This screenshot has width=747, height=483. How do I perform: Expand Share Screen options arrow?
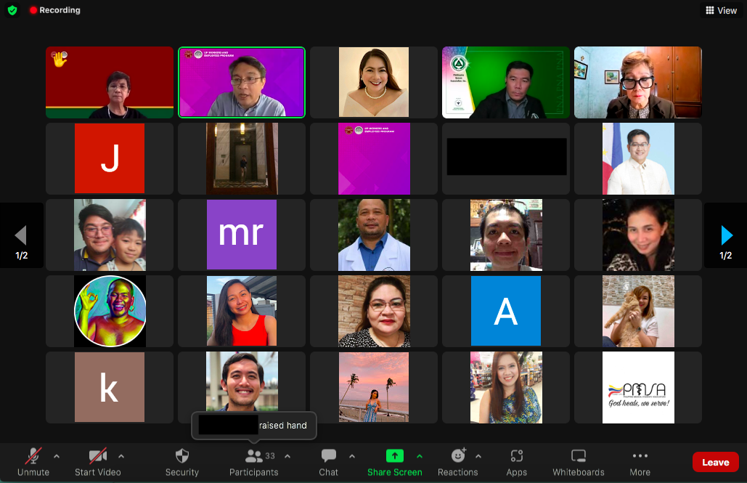419,456
